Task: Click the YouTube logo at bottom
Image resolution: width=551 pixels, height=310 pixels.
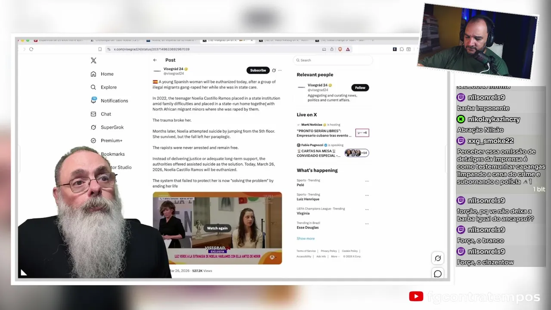Action: [416, 296]
